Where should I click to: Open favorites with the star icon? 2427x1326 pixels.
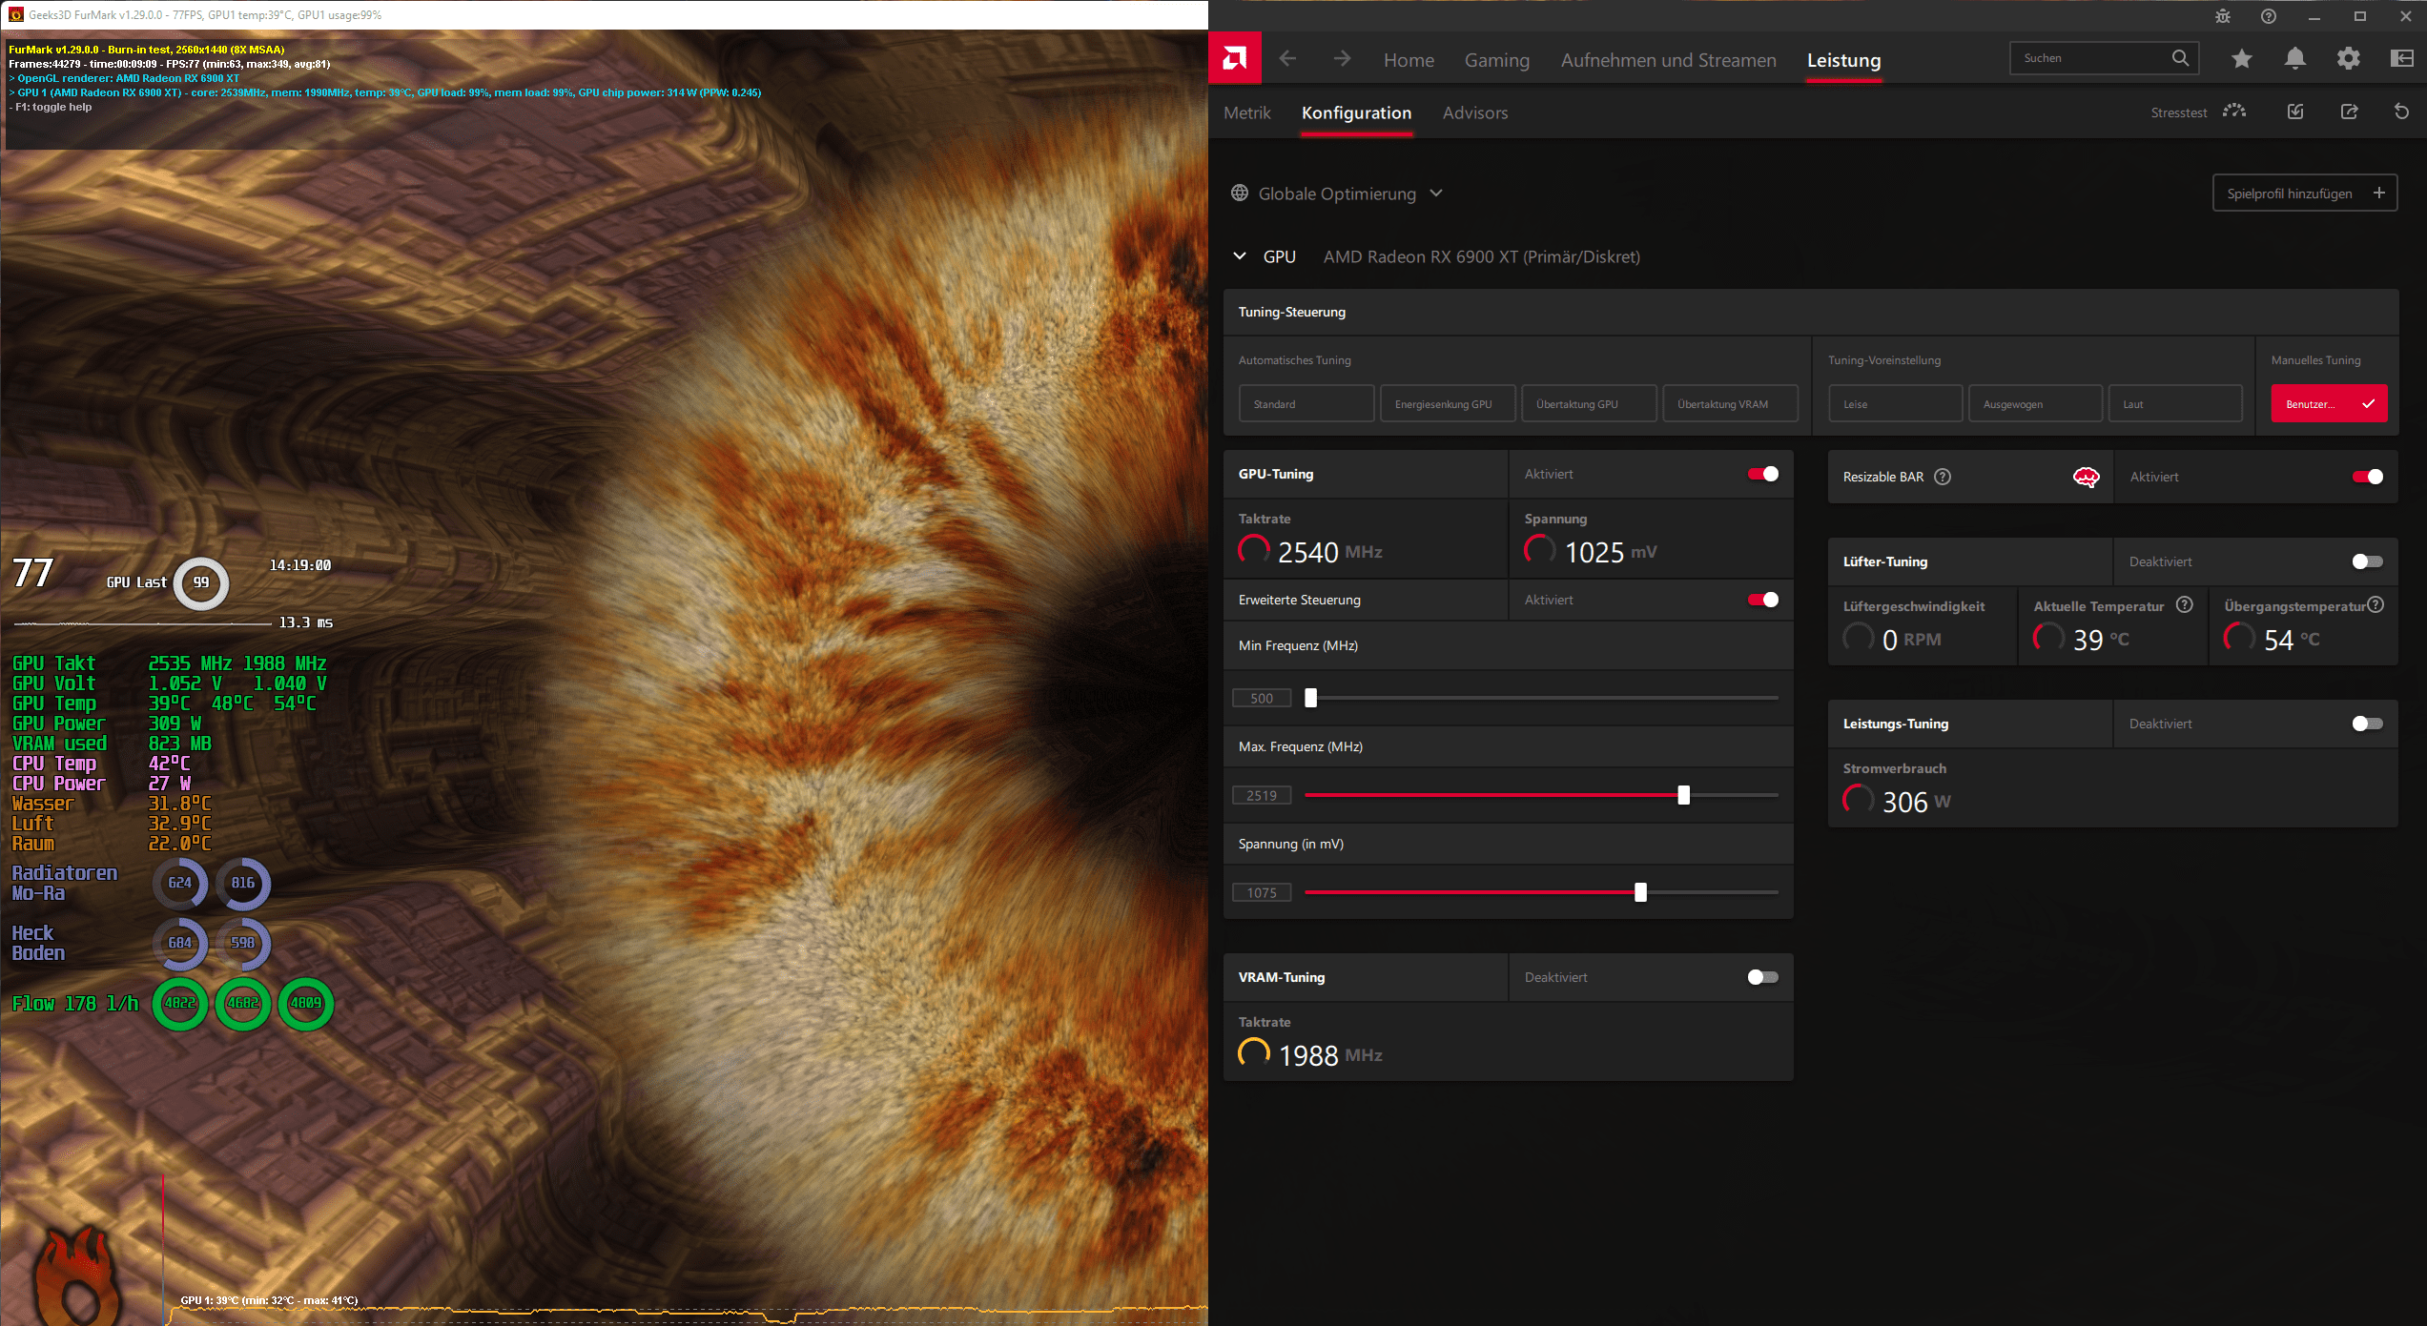(x=2242, y=59)
